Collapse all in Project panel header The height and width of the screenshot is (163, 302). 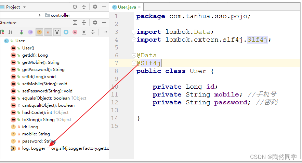tap(84, 7)
